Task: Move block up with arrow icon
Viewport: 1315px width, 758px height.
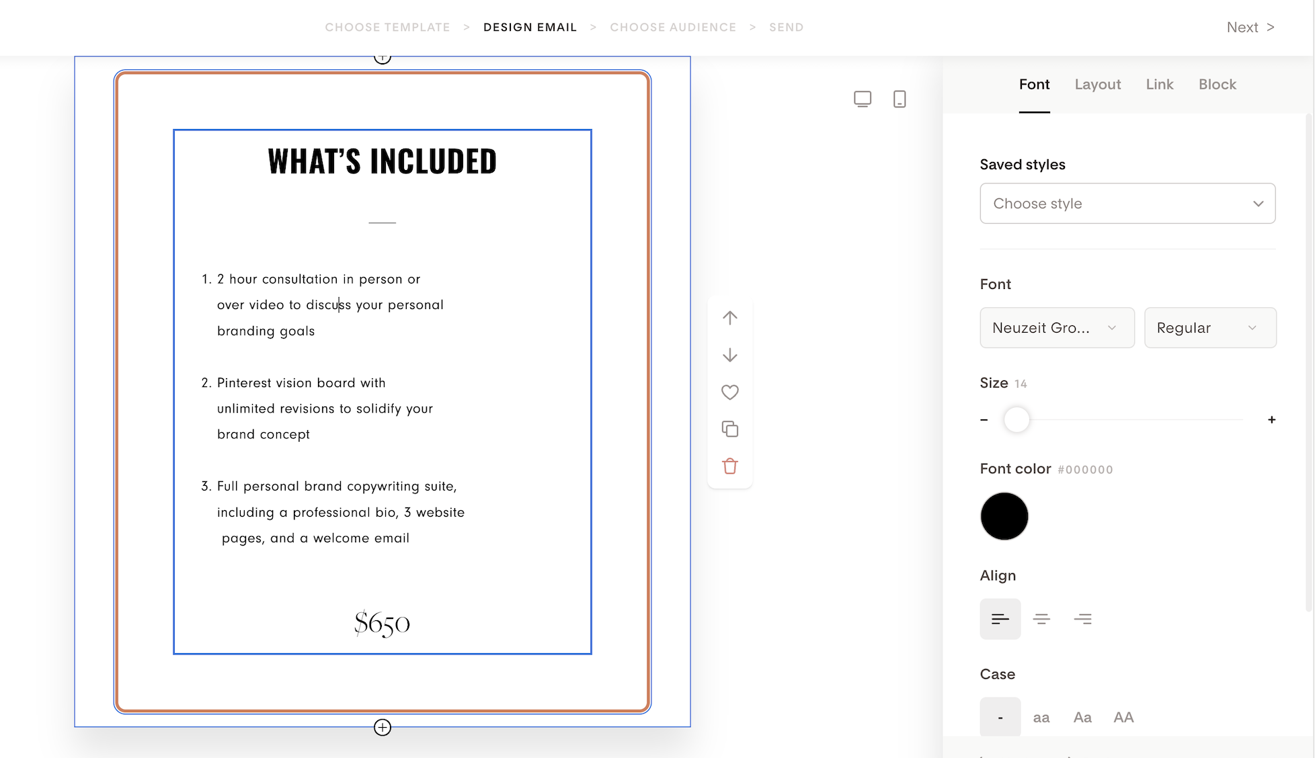Action: tap(729, 318)
